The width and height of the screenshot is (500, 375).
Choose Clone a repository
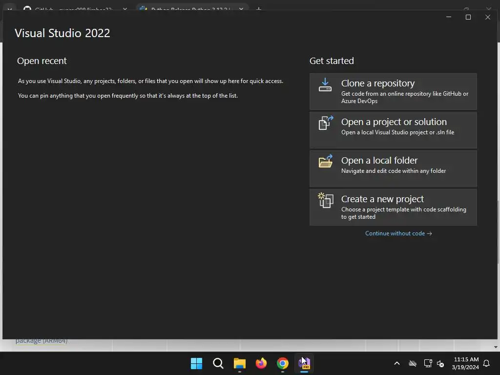point(393,91)
